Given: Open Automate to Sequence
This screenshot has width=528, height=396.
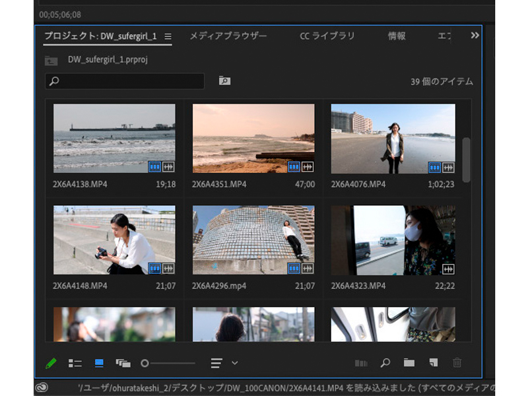Looking at the screenshot, I should coord(362,363).
